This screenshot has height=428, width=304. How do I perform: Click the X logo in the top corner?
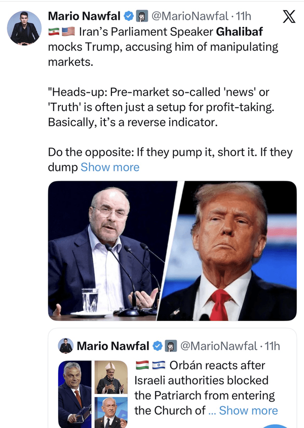[x=288, y=17]
